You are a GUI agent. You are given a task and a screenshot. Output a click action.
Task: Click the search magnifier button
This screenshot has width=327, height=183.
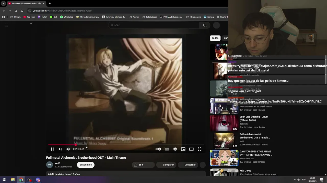click(x=205, y=25)
